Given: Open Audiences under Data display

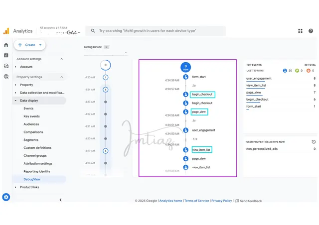Looking at the screenshot, I should click(x=31, y=124).
